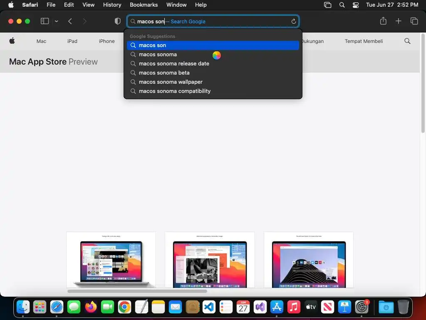Click the date and time in menu bar

pos(392,5)
